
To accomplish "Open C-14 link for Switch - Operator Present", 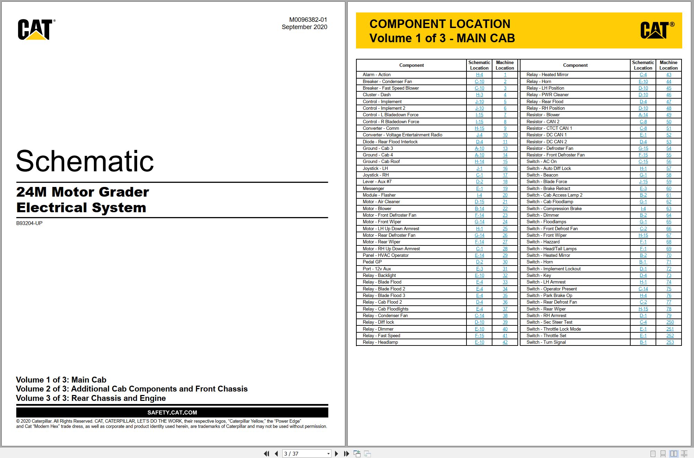I will [643, 289].
